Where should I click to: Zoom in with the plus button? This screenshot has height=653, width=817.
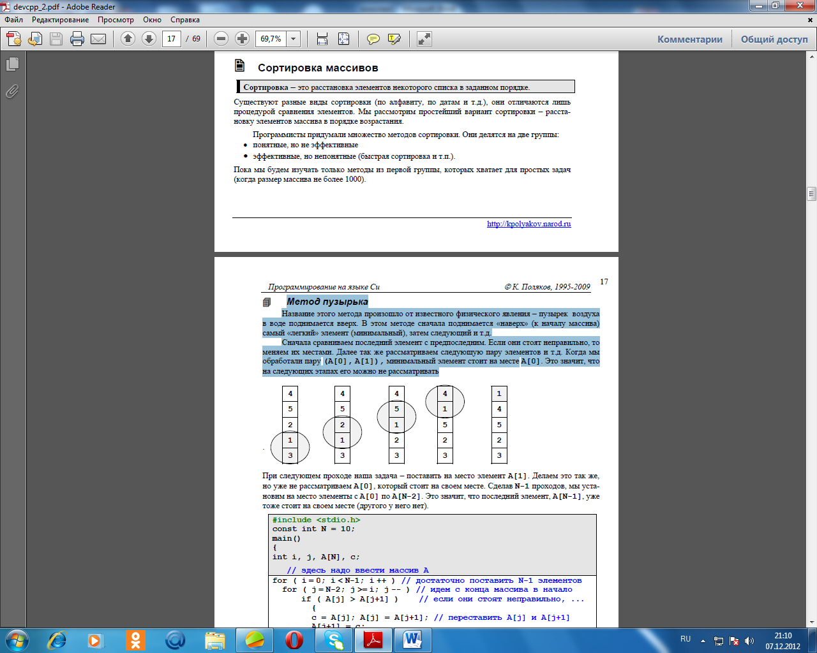click(x=242, y=39)
